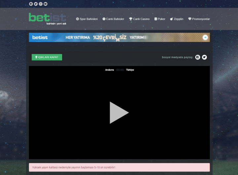Go to Poker menu item

pyautogui.click(x=160, y=19)
